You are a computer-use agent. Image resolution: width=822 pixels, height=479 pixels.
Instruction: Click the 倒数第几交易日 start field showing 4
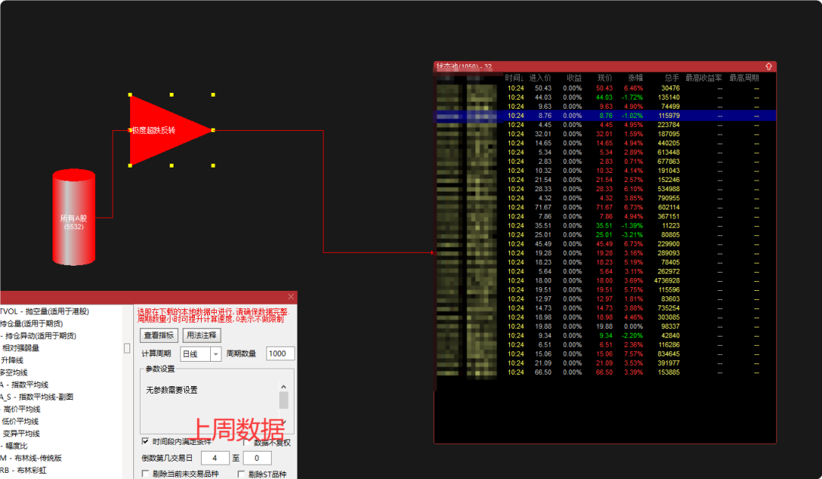pos(215,458)
